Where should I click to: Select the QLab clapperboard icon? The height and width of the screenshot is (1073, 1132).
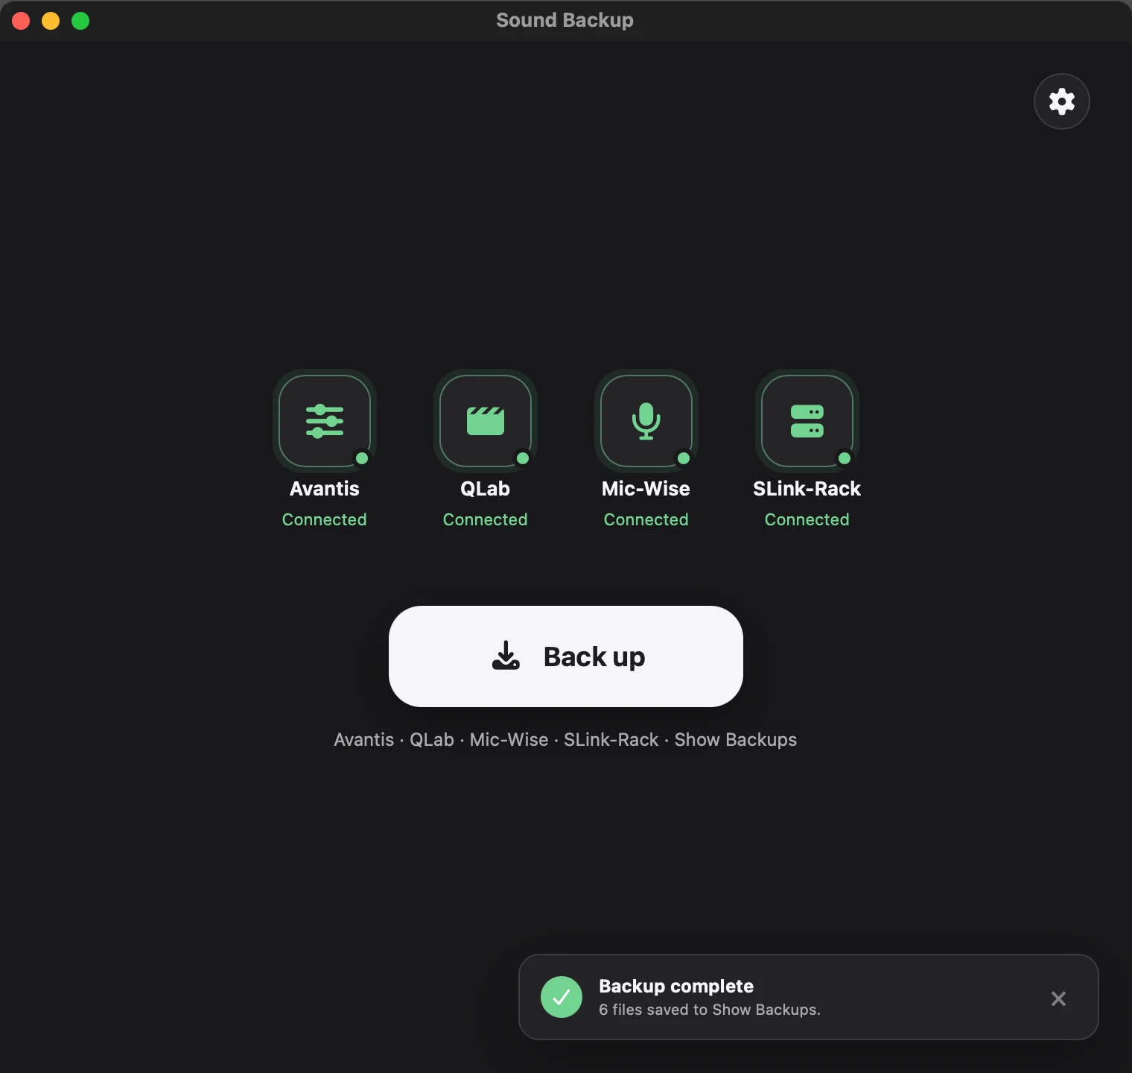tap(486, 421)
